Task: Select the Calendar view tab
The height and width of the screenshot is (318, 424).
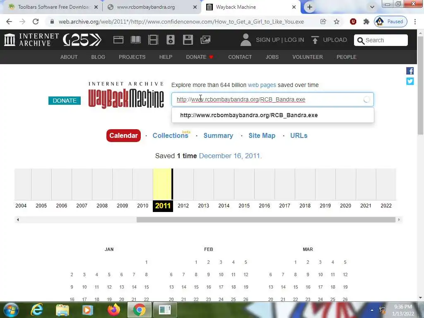Action: [123, 135]
